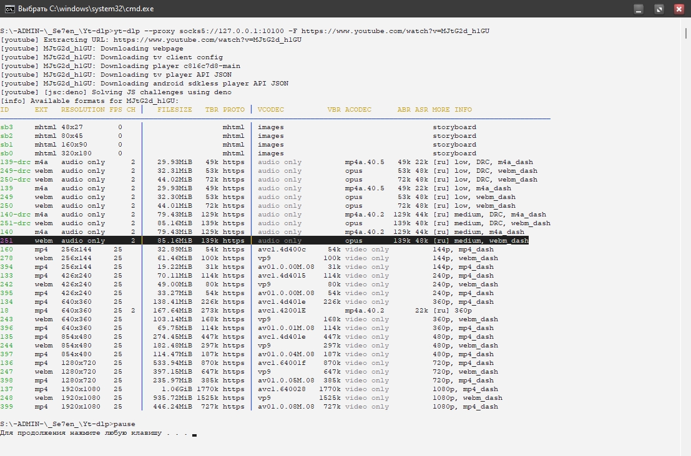Click the 1.06GiB file size value
691x456 pixels.
(x=179, y=389)
